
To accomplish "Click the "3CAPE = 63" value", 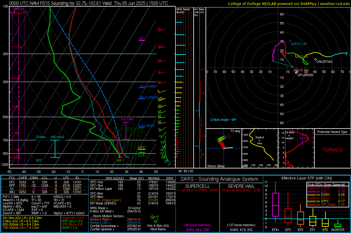I will 62,204.
